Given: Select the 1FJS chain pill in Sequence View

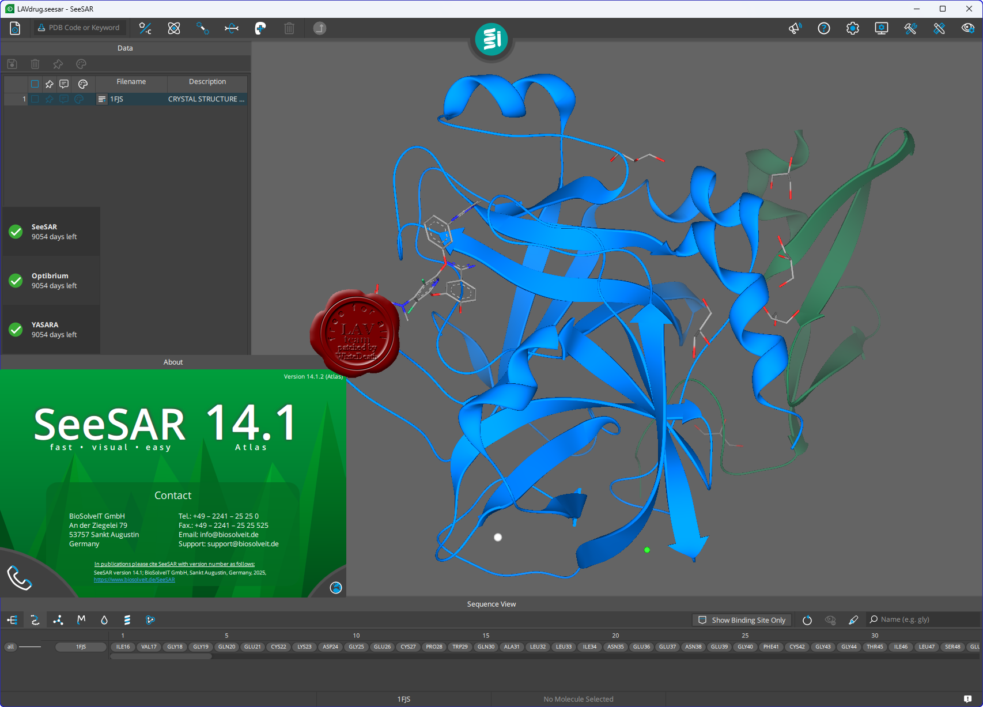Looking at the screenshot, I should [81, 646].
